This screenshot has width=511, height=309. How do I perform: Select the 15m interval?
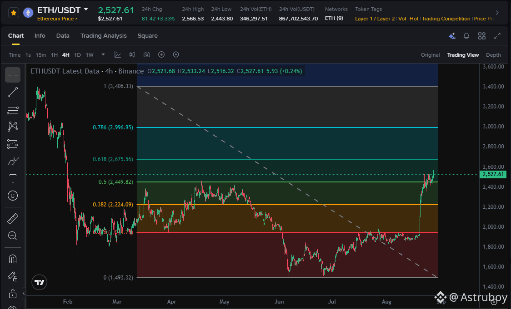(x=41, y=55)
